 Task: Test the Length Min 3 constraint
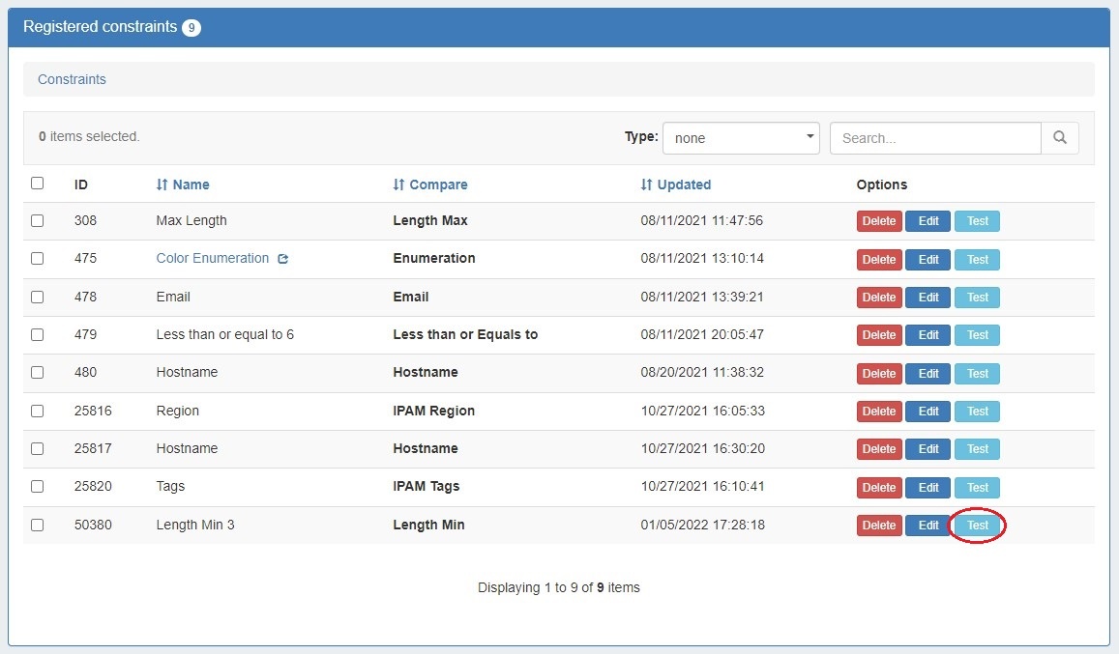point(977,526)
